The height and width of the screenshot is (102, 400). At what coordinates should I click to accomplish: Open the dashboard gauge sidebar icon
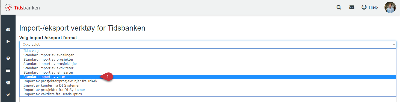pyautogui.click(x=8, y=29)
